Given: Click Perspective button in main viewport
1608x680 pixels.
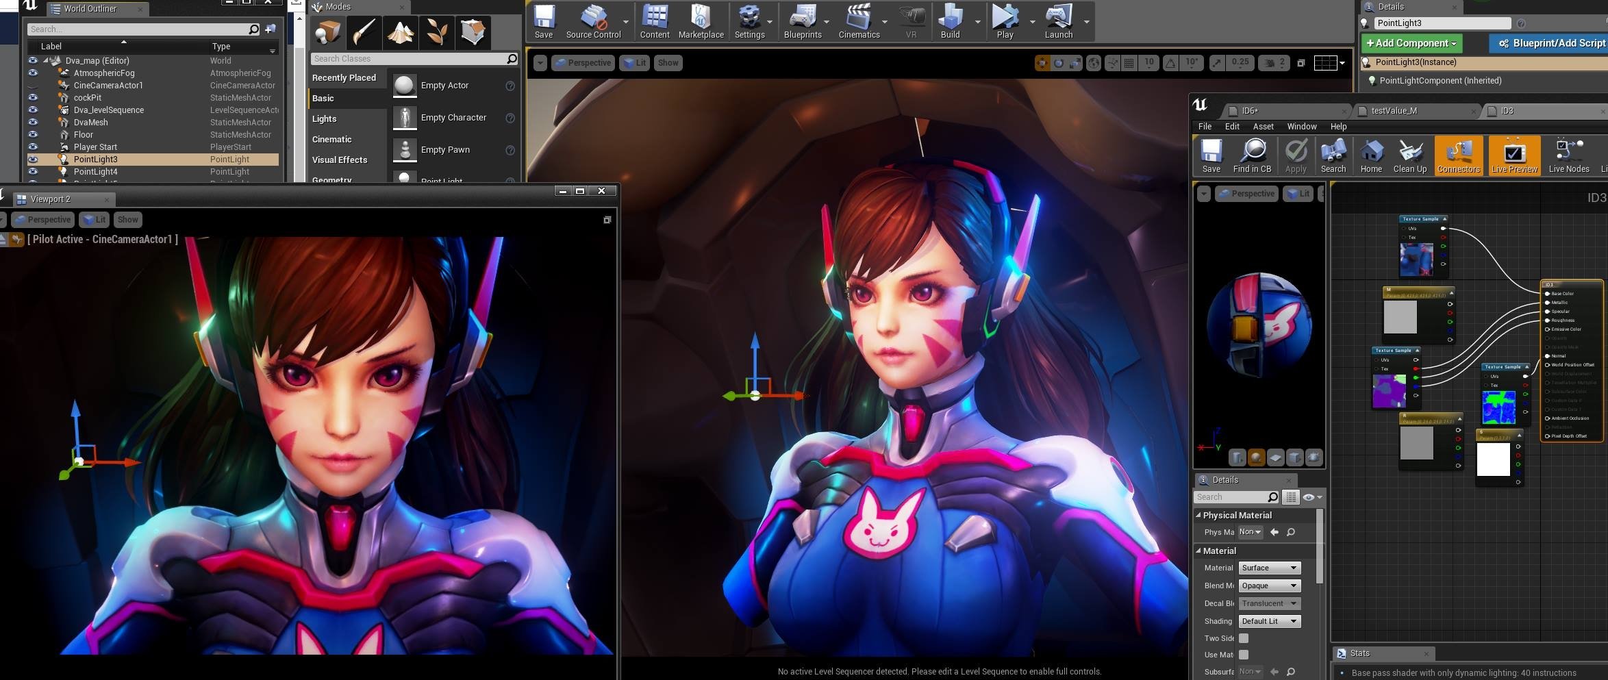Looking at the screenshot, I should pos(583,63).
